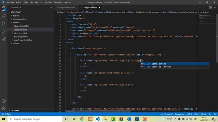Image resolution: width=218 pixels, height=122 pixels.
Task: Choose align-items-center autocomplete suggestion
Action: pos(175,64)
